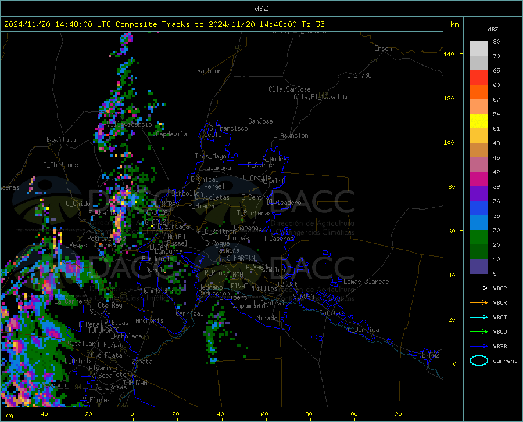Viewport: 523px width, 422px height.
Task: Pick the bright green 20-30 dBZ swatch
Action: coord(479,237)
